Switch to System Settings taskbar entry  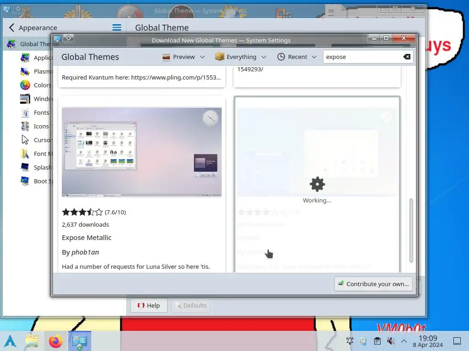(80, 340)
